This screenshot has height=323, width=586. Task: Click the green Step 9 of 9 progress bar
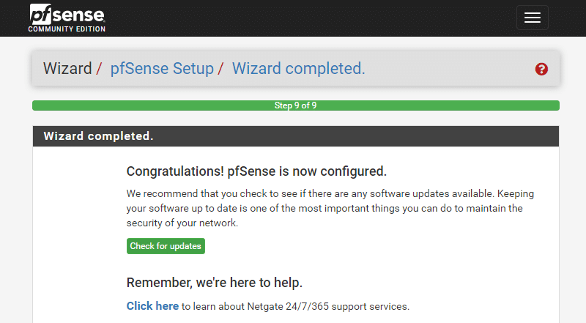click(296, 105)
